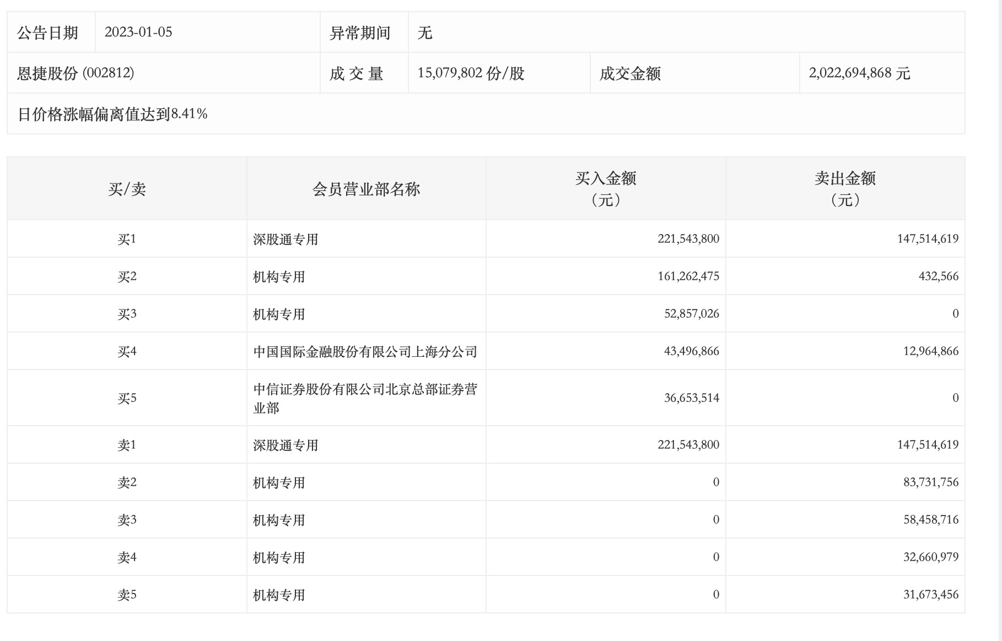Select the announcement date value 2023-01-05
Screen dimensions: 1002x641
(x=138, y=32)
